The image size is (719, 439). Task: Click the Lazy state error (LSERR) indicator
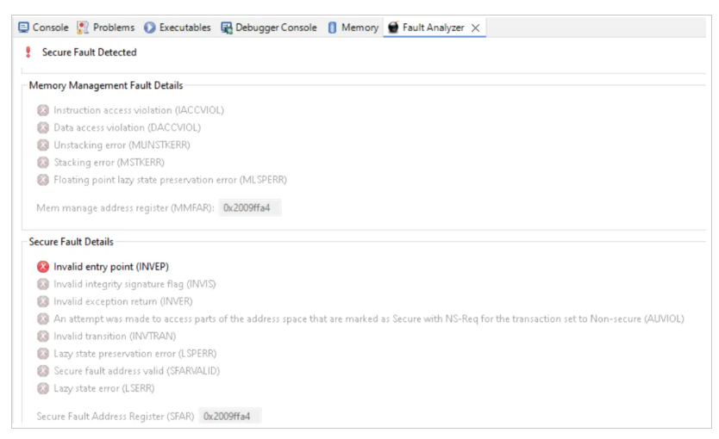[43, 387]
